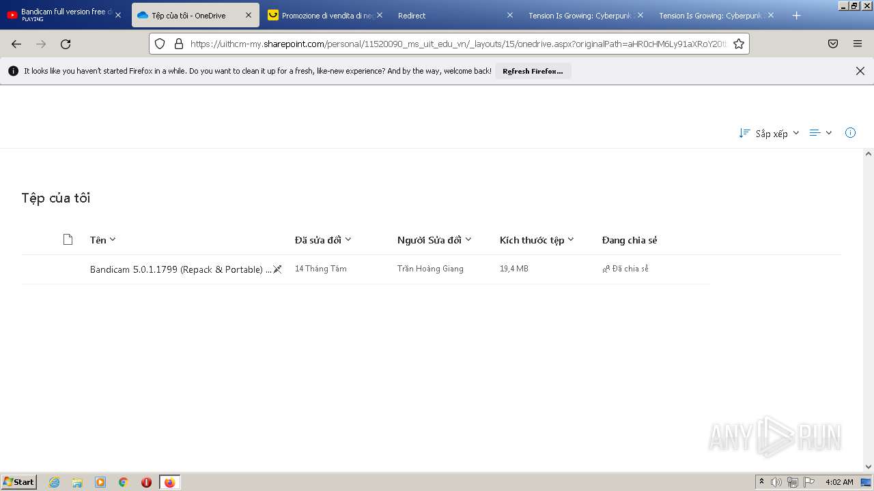Open the Bandicam 5.0.1.1799 file
The width and height of the screenshot is (874, 491).
coord(180,269)
